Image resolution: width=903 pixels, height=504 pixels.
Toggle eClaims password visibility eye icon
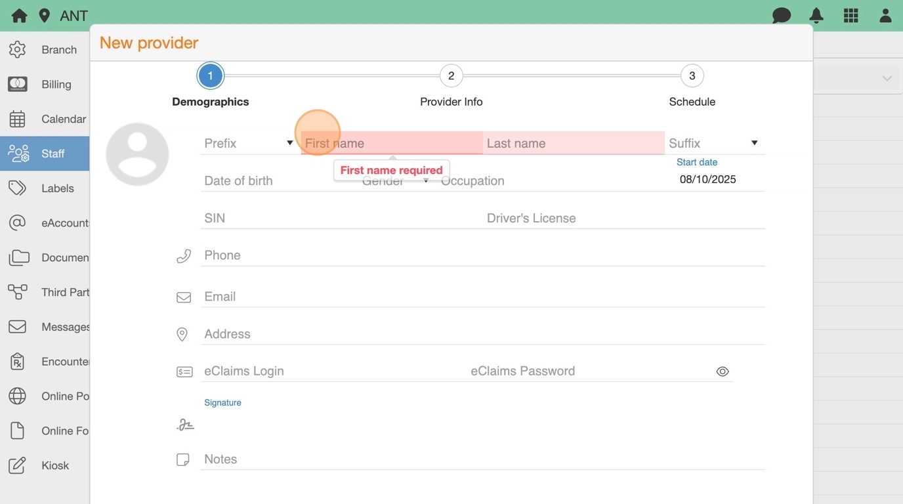coord(723,371)
